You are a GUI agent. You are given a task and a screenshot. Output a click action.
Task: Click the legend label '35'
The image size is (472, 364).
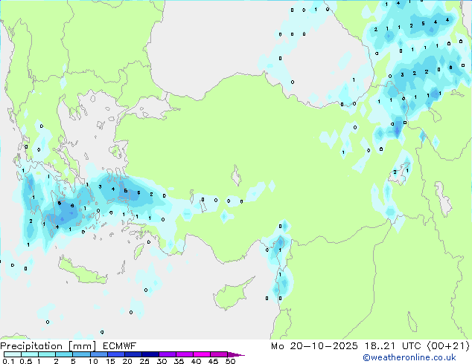coord(179,361)
